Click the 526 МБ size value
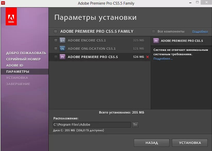 138,57
